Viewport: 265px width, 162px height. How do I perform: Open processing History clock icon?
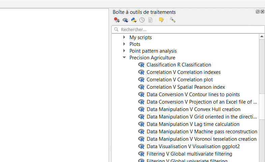pos(142,20)
